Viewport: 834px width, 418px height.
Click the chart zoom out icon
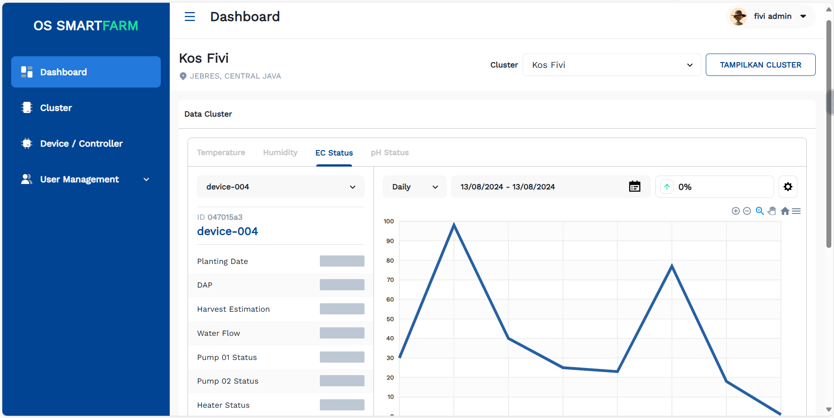click(x=747, y=211)
